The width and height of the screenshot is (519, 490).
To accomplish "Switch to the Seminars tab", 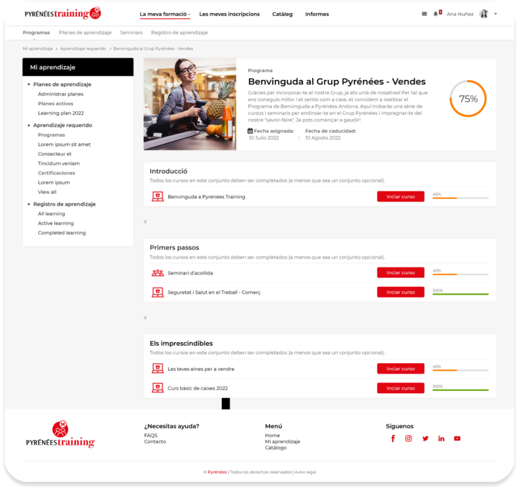I will 131,32.
